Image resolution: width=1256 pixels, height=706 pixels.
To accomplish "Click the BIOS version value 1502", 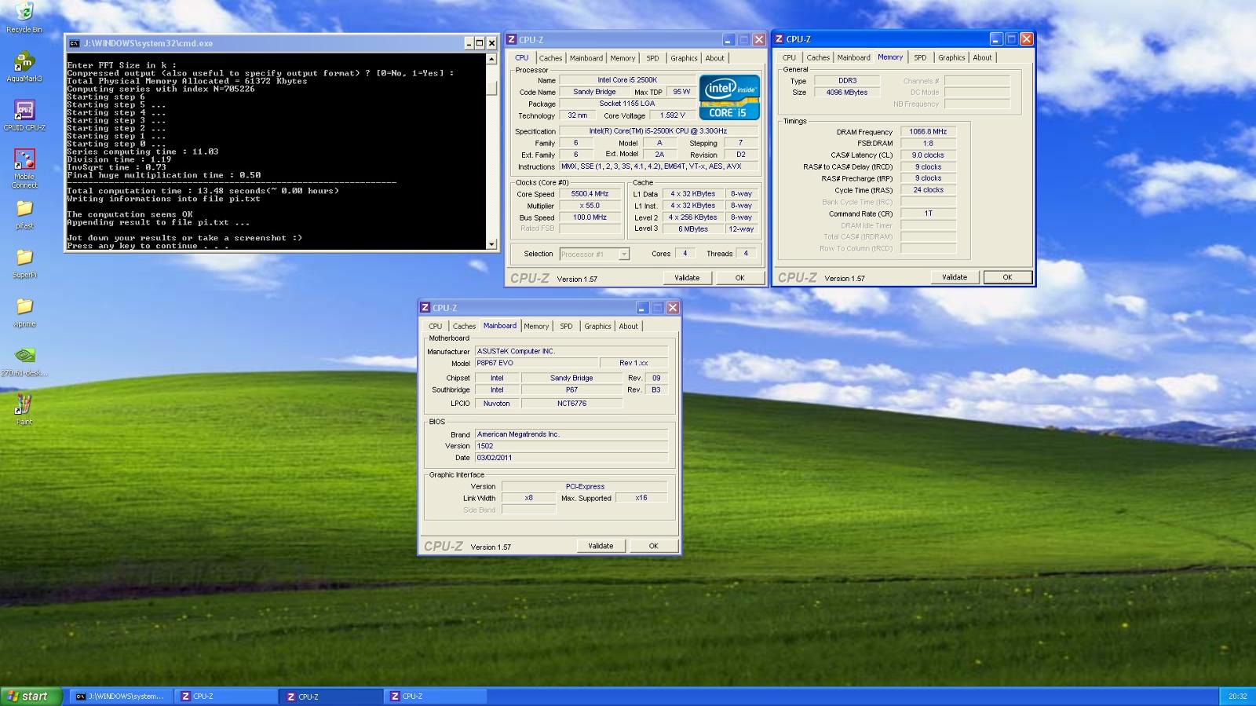I will tap(571, 446).
